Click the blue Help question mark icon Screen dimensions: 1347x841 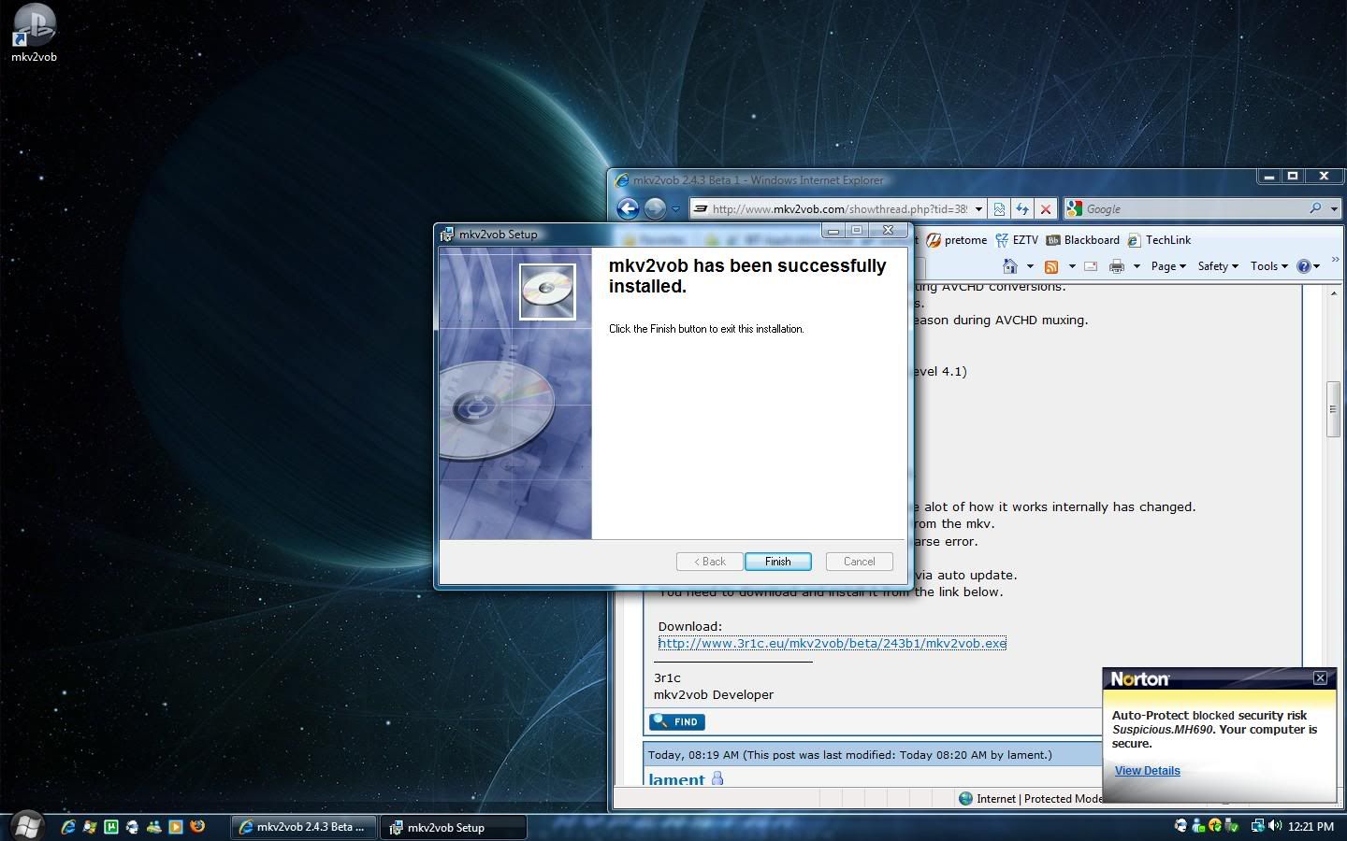click(x=1304, y=266)
